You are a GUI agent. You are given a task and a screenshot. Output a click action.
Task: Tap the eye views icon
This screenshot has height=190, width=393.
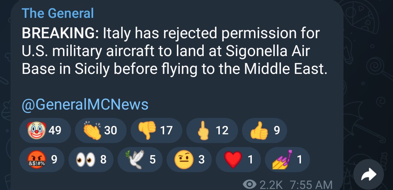[x=250, y=185]
